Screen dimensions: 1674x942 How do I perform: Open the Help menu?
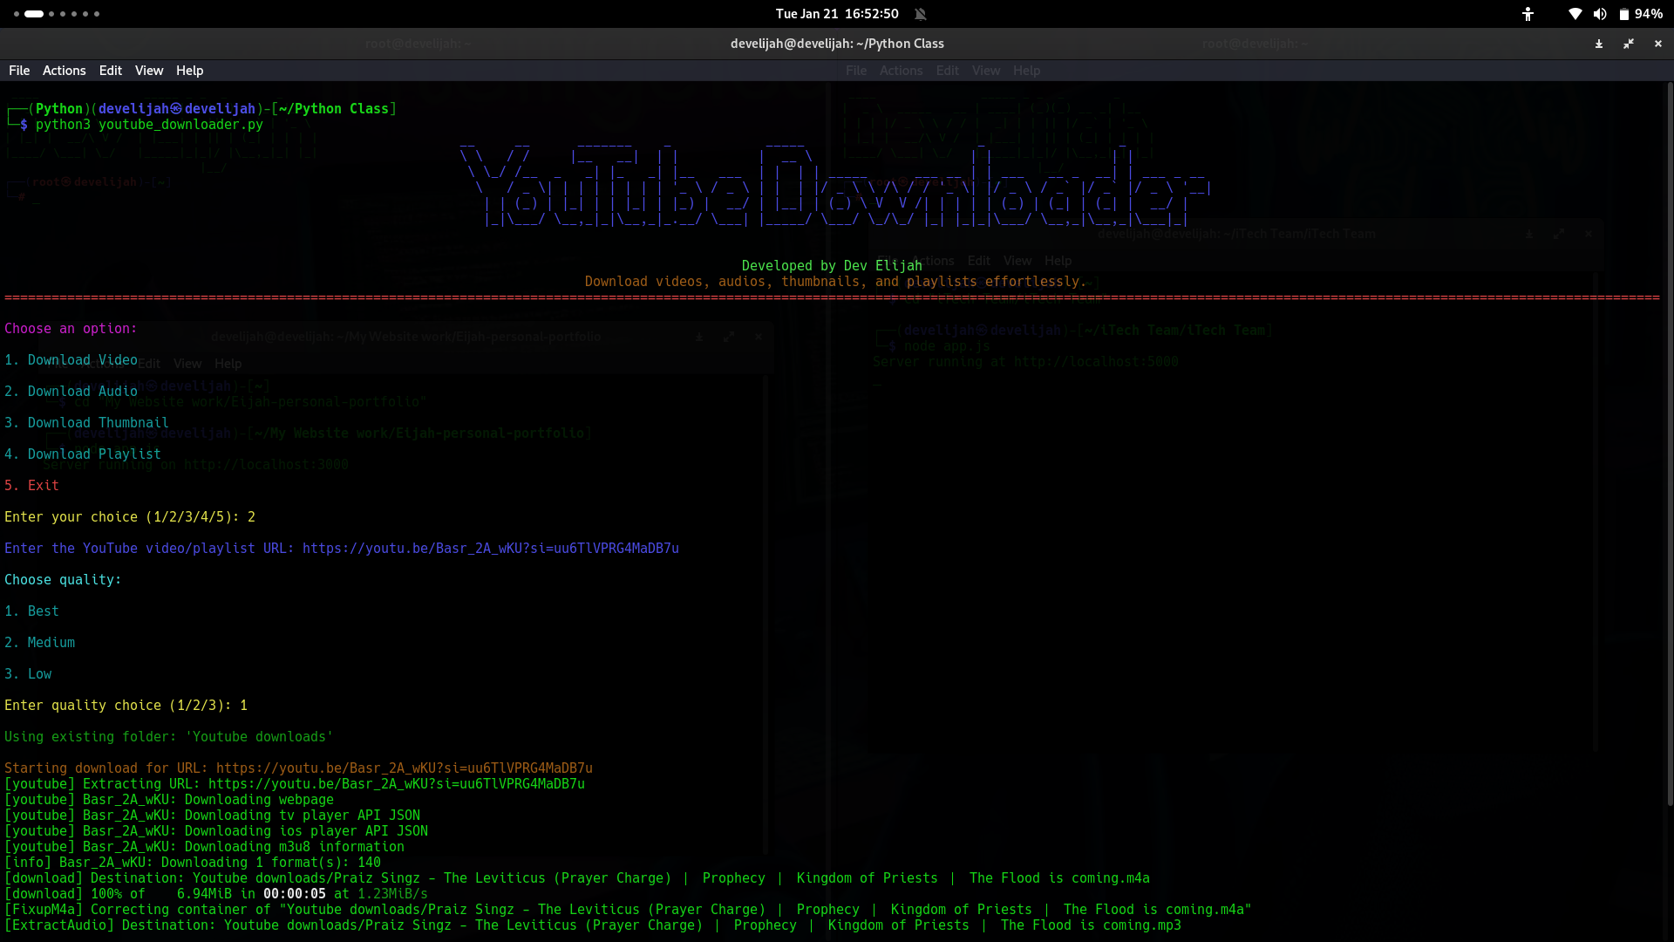189,71
